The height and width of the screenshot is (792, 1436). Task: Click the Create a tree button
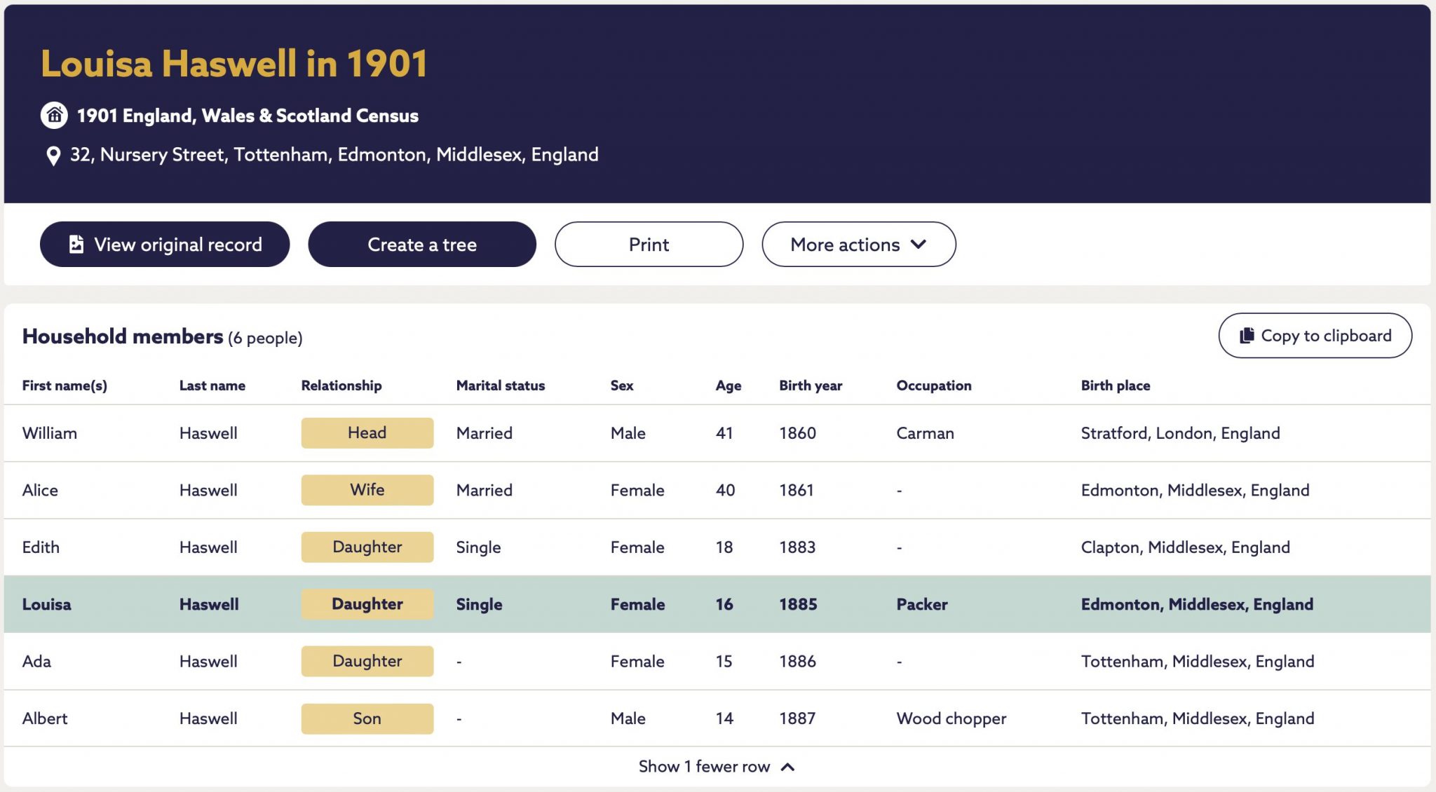pos(422,244)
